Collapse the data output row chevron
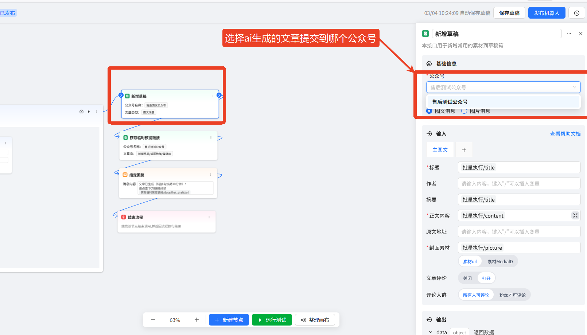The width and height of the screenshot is (587, 335). [431, 332]
